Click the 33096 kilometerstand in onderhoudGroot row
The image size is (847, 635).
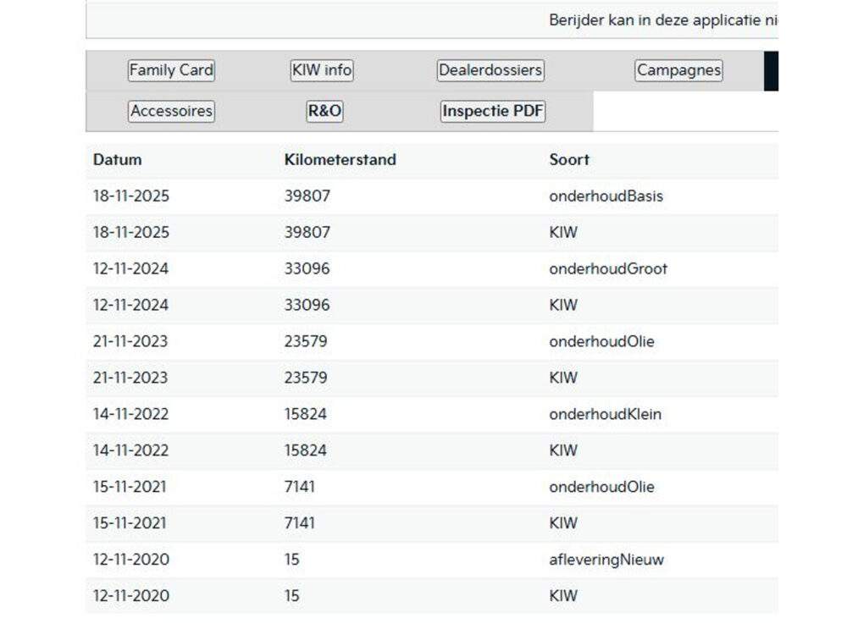pos(307,269)
